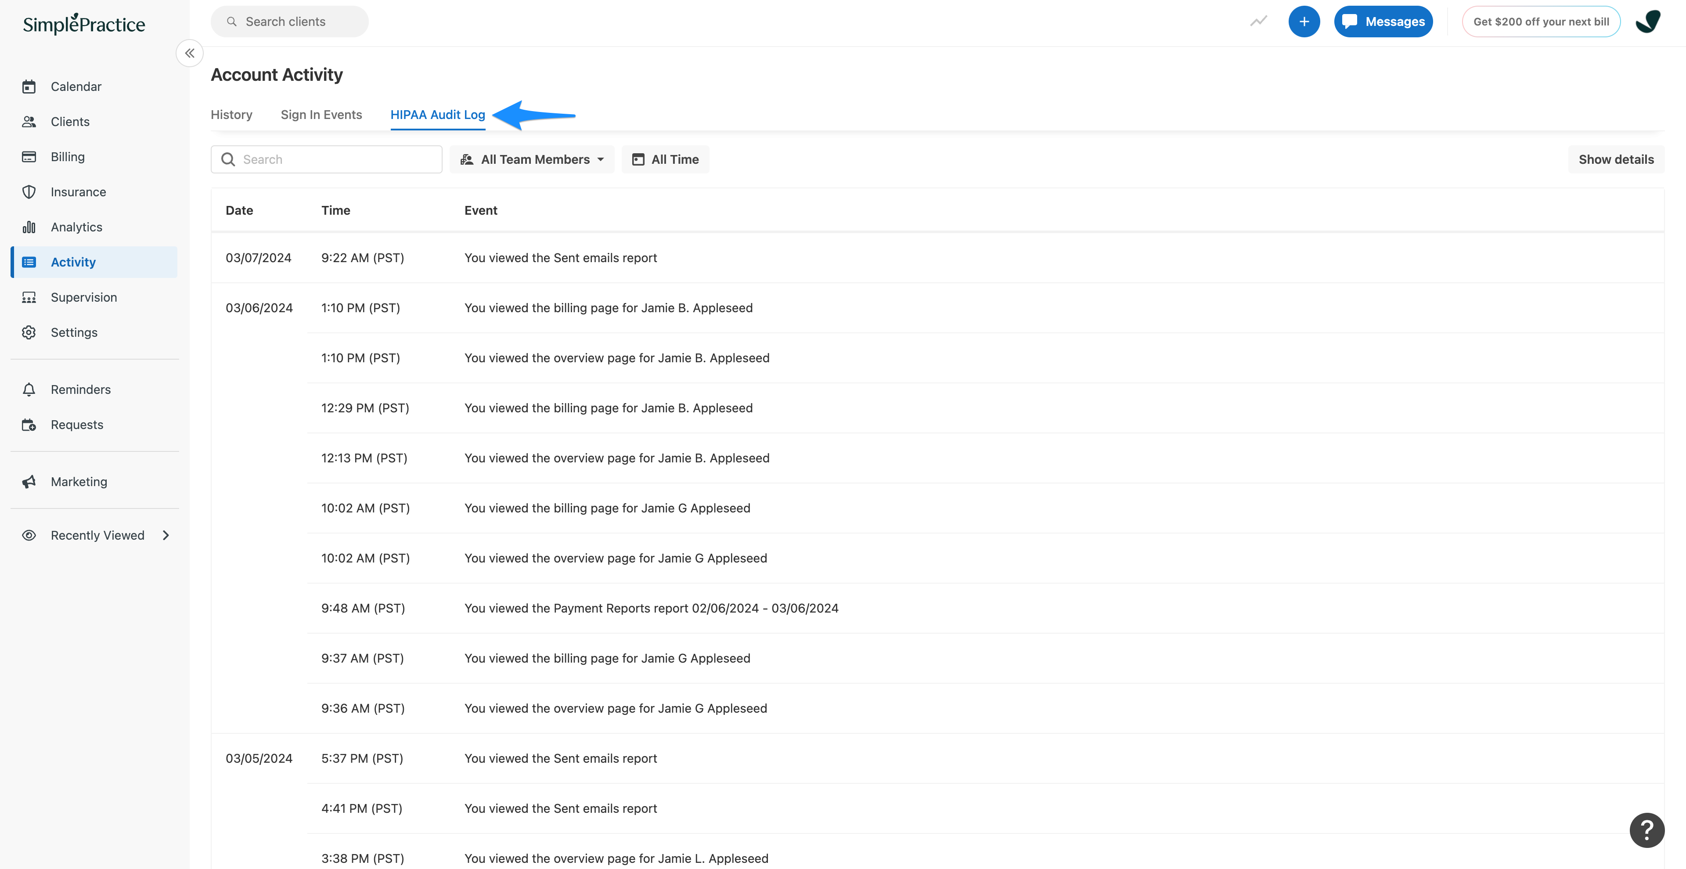Open Analytics in the sidebar
Viewport: 1686px width, 869px height.
[94, 227]
